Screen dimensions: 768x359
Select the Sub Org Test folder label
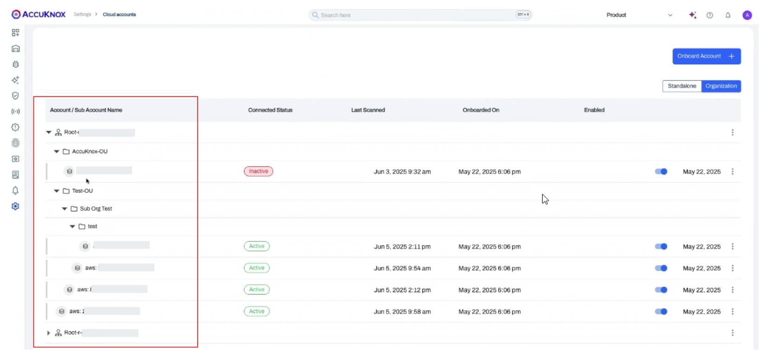(96, 209)
